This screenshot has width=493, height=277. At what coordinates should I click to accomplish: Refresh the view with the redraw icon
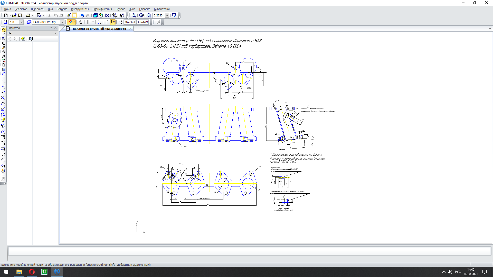pos(174,15)
